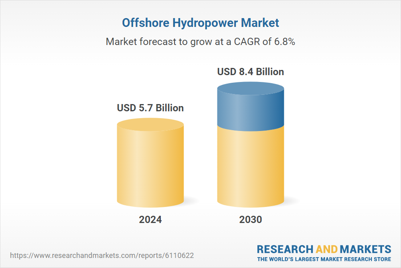Image resolution: width=401 pixels, height=268 pixels.
Task: Click the blue segment of 2030 cylinder
Action: click(x=251, y=110)
